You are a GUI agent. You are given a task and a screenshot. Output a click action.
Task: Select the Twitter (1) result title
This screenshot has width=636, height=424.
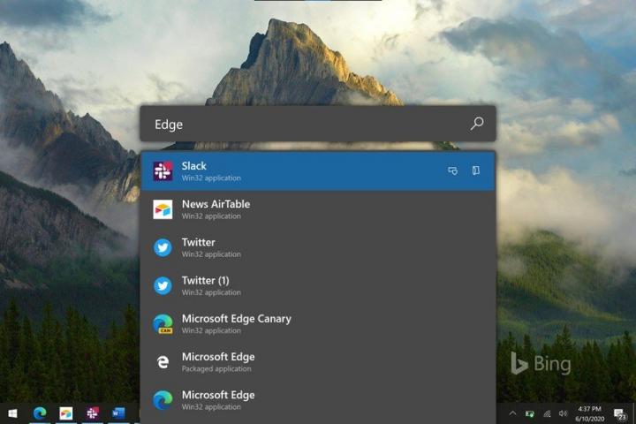pyautogui.click(x=205, y=281)
